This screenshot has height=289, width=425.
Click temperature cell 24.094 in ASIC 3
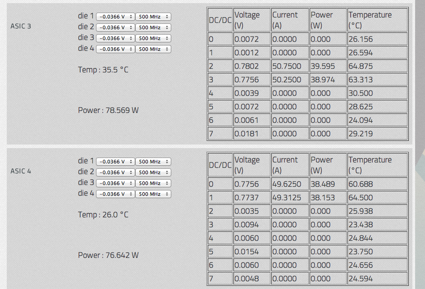click(378, 120)
